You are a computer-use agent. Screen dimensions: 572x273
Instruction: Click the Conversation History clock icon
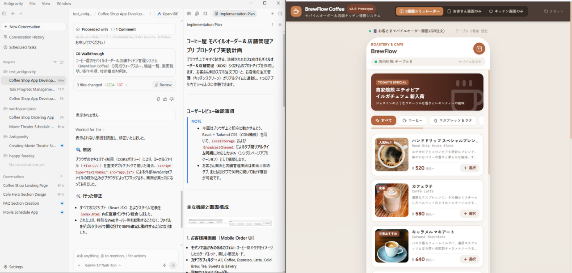5,37
